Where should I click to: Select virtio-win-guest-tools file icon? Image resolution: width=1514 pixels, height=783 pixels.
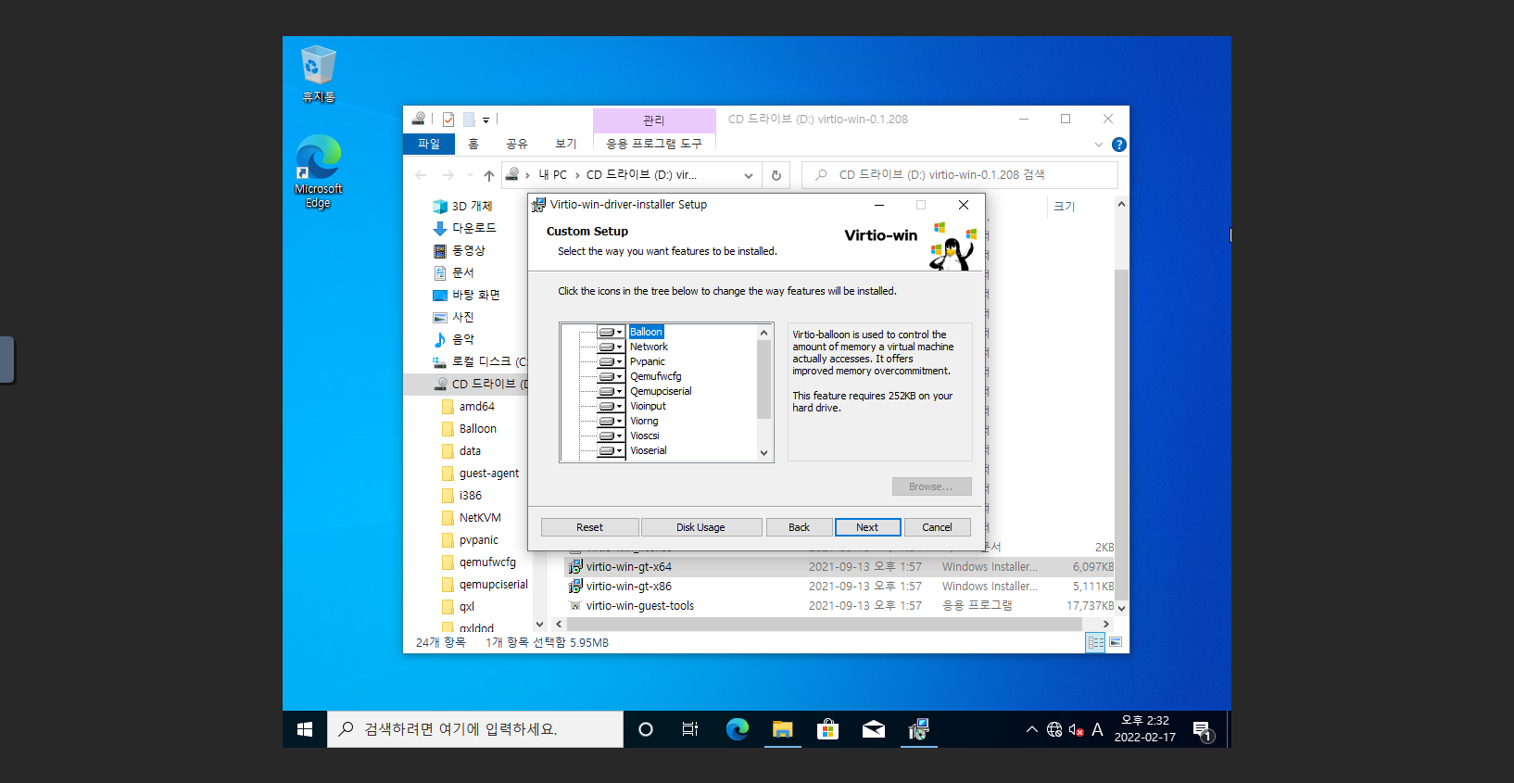point(575,606)
